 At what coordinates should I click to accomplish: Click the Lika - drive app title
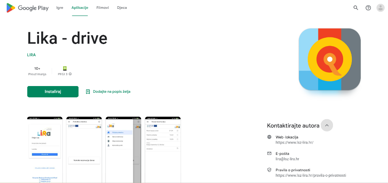[67, 38]
